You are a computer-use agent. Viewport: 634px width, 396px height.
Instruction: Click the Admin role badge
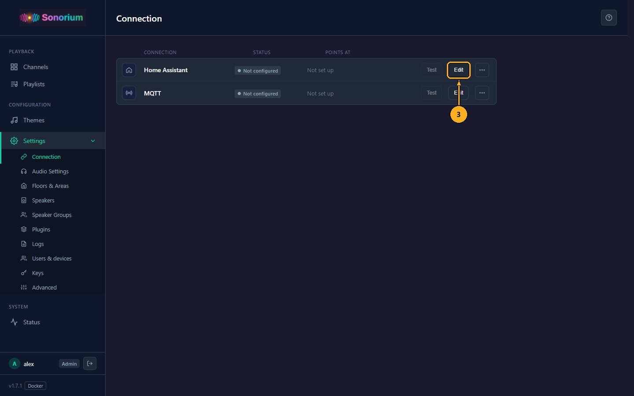(69, 364)
